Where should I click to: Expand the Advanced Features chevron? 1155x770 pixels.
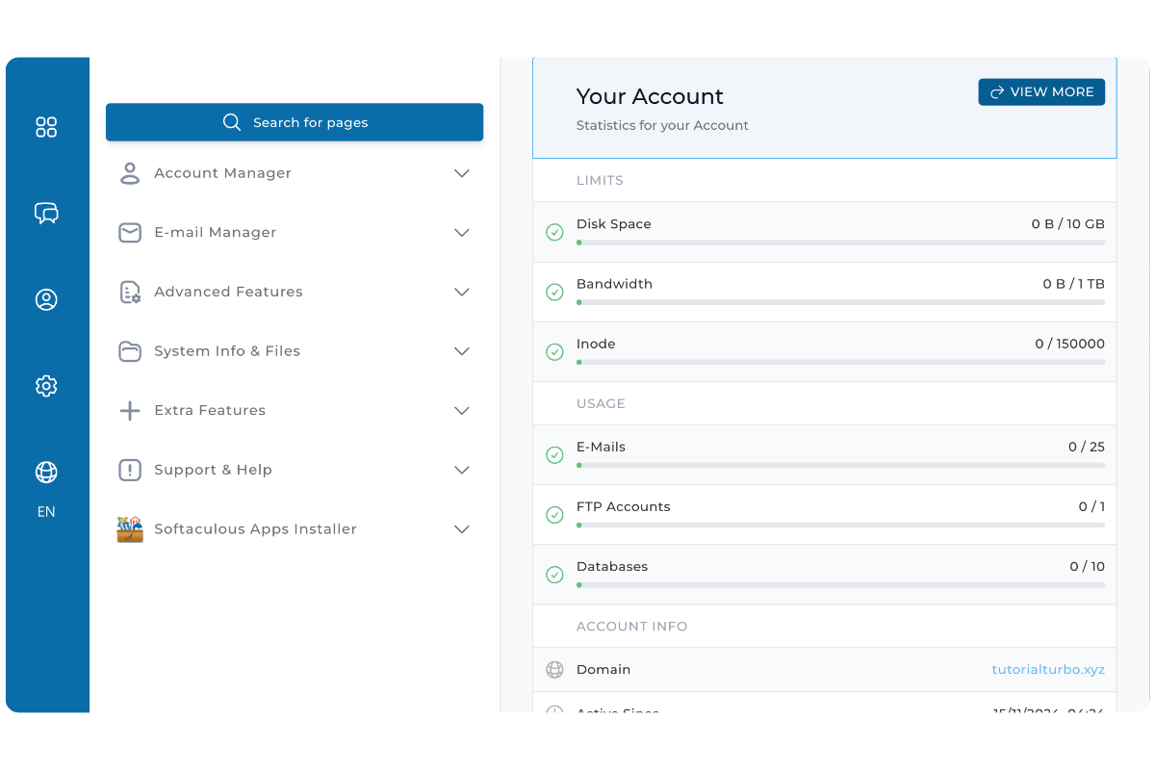[x=462, y=292]
